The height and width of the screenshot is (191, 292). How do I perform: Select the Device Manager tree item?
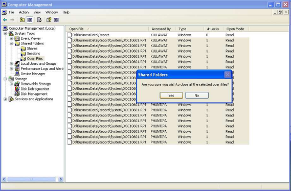click(x=33, y=74)
